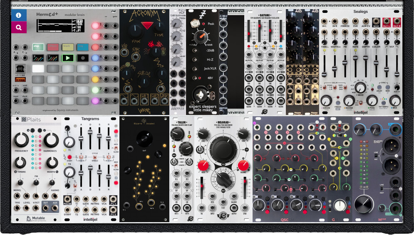
Task: Toggle the Little Mikey Jack/XLR switch
Action: pyautogui.click(x=195, y=69)
